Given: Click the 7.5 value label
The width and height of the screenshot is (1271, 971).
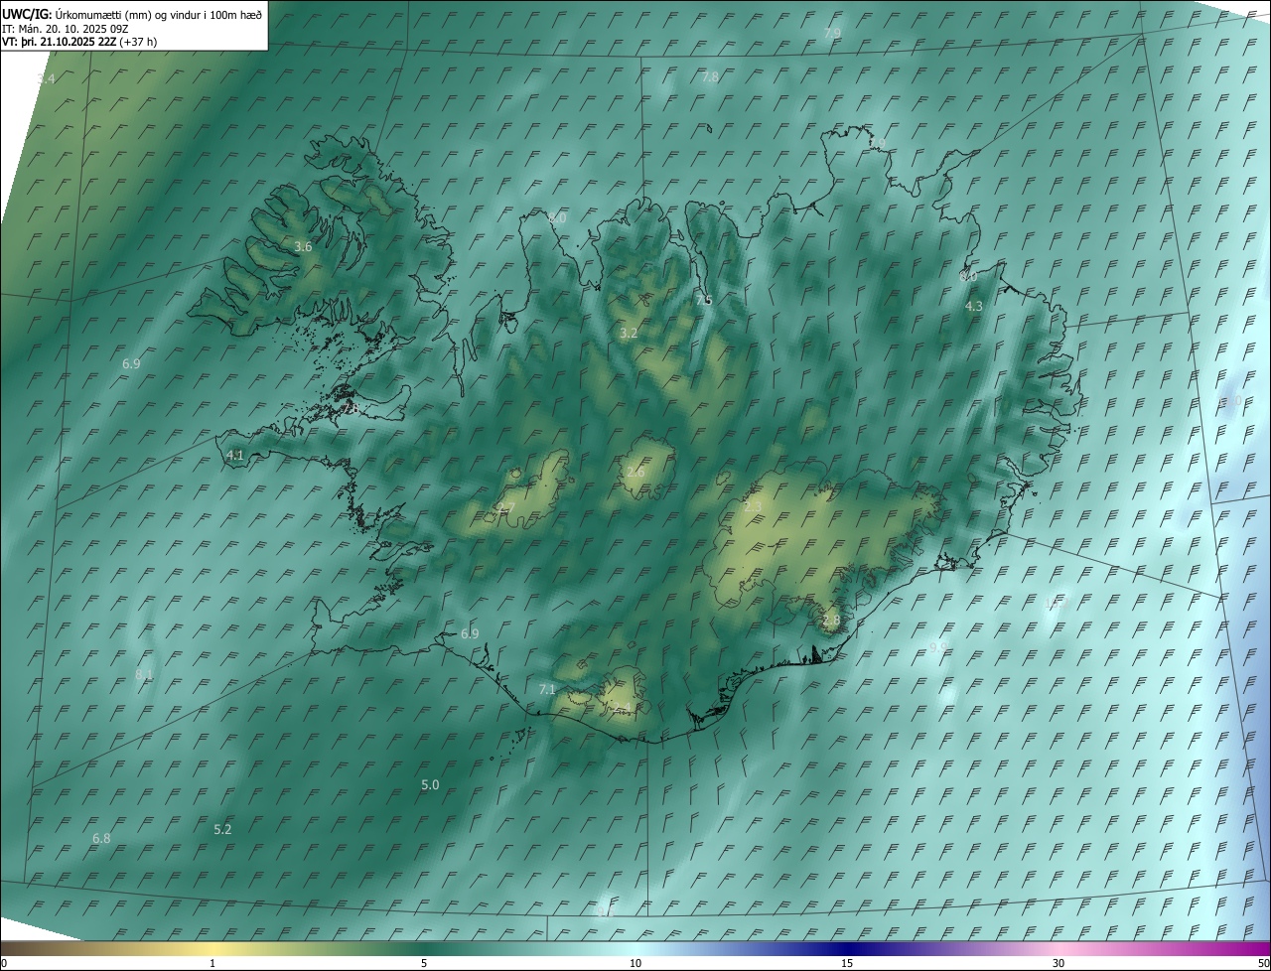Looking at the screenshot, I should (x=704, y=301).
